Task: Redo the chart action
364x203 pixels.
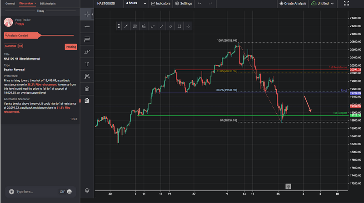Action: (210, 4)
